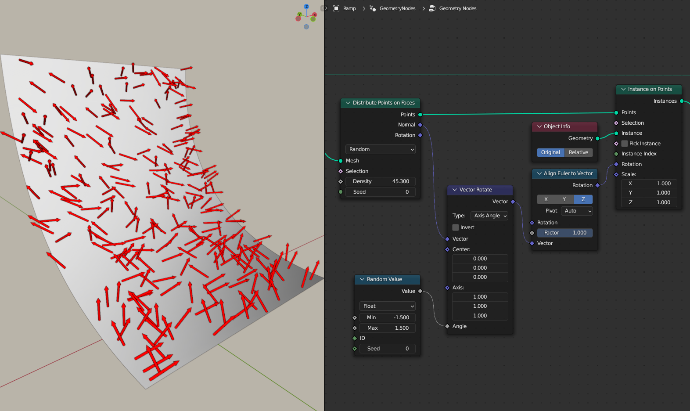Click the Instance on Points node title

click(x=650, y=89)
